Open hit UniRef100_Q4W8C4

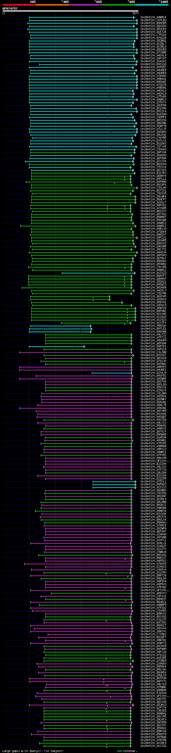153,17
